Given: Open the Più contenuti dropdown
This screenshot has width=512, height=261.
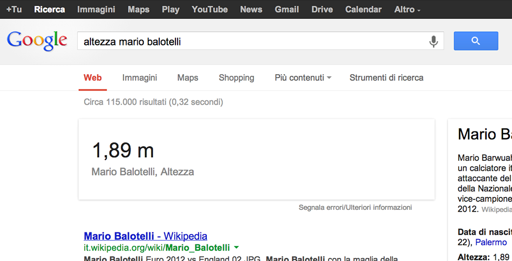Looking at the screenshot, I should [x=303, y=78].
